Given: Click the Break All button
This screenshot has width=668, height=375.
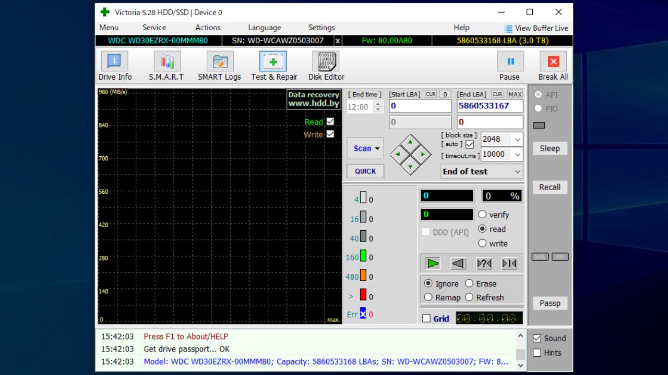Looking at the screenshot, I should 553,66.
